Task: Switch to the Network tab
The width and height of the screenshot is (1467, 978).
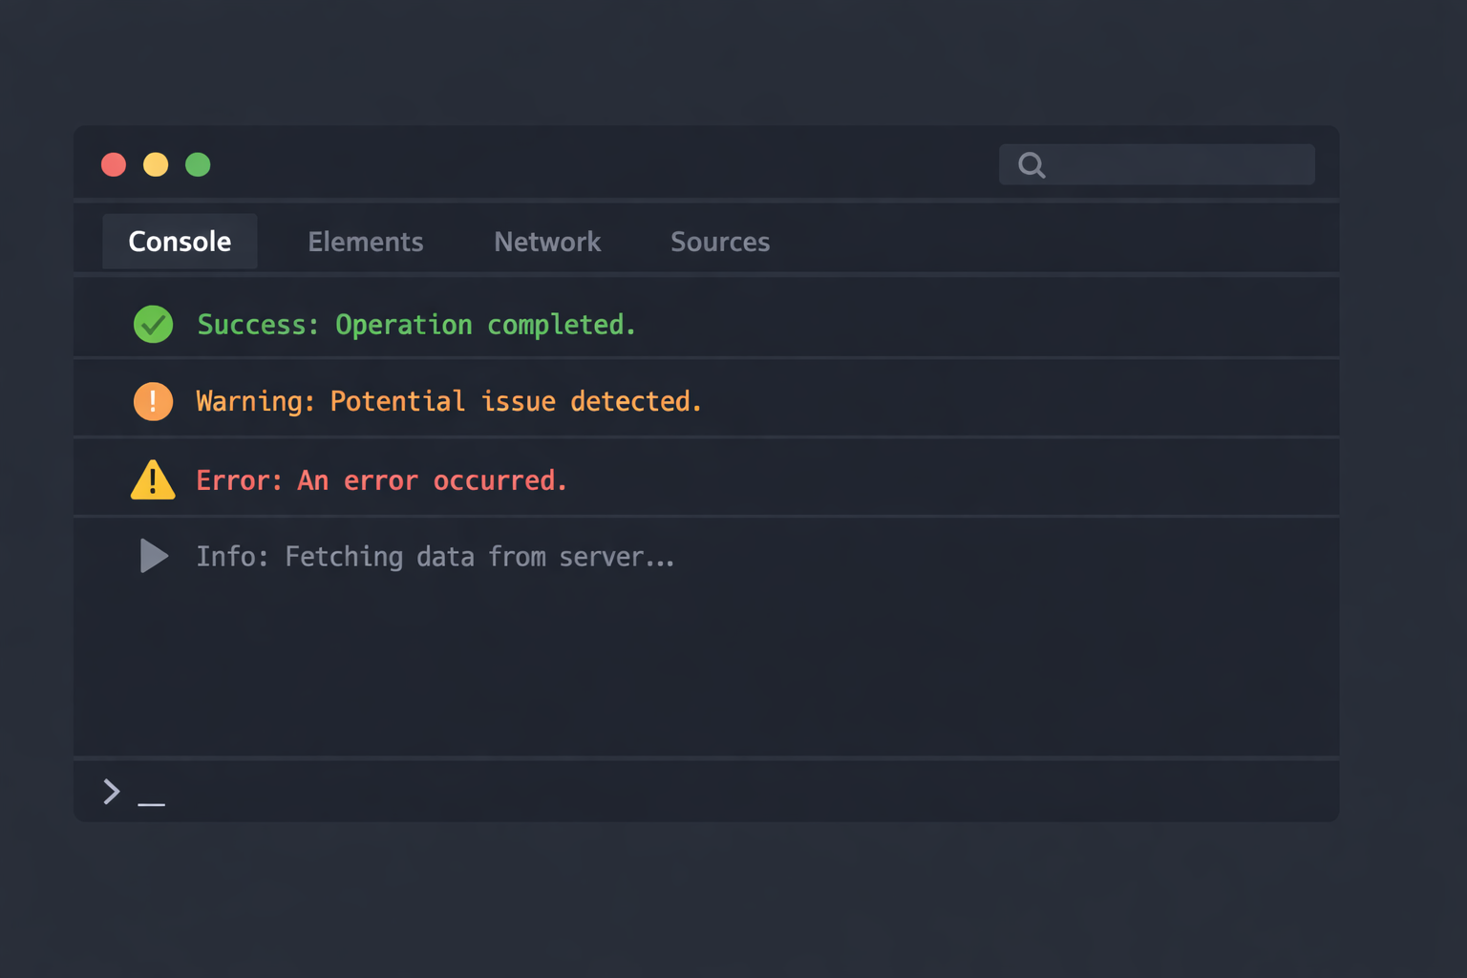Action: pos(547,242)
